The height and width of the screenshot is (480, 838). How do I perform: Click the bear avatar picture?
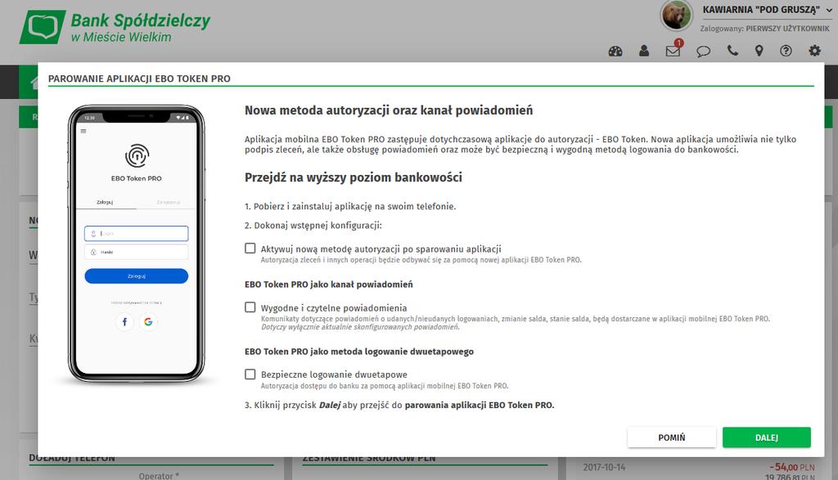676,16
